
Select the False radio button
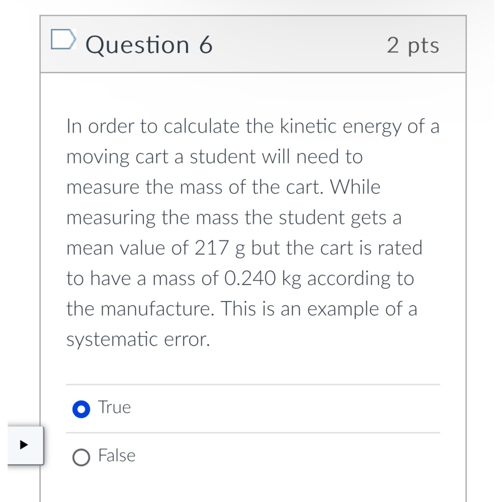pyautogui.click(x=81, y=457)
